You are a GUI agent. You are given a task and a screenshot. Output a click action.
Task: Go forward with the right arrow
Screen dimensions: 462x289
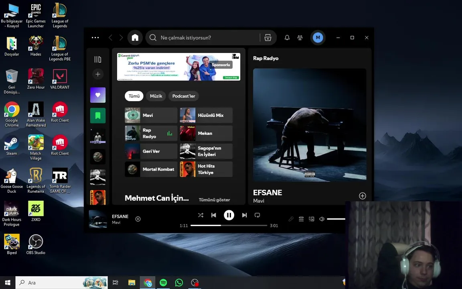[x=121, y=37]
